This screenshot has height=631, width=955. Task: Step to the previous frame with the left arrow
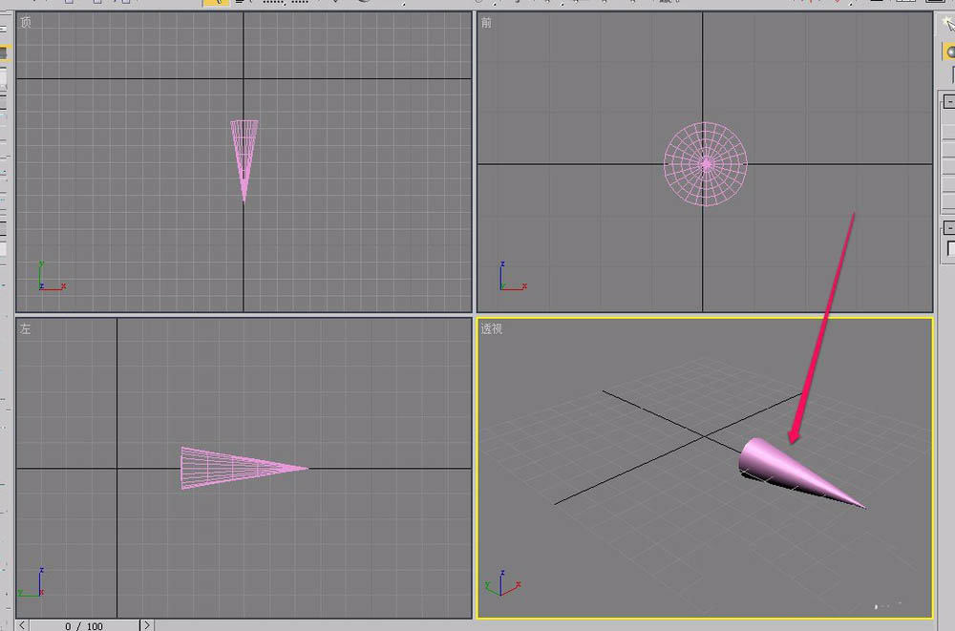click(22, 625)
